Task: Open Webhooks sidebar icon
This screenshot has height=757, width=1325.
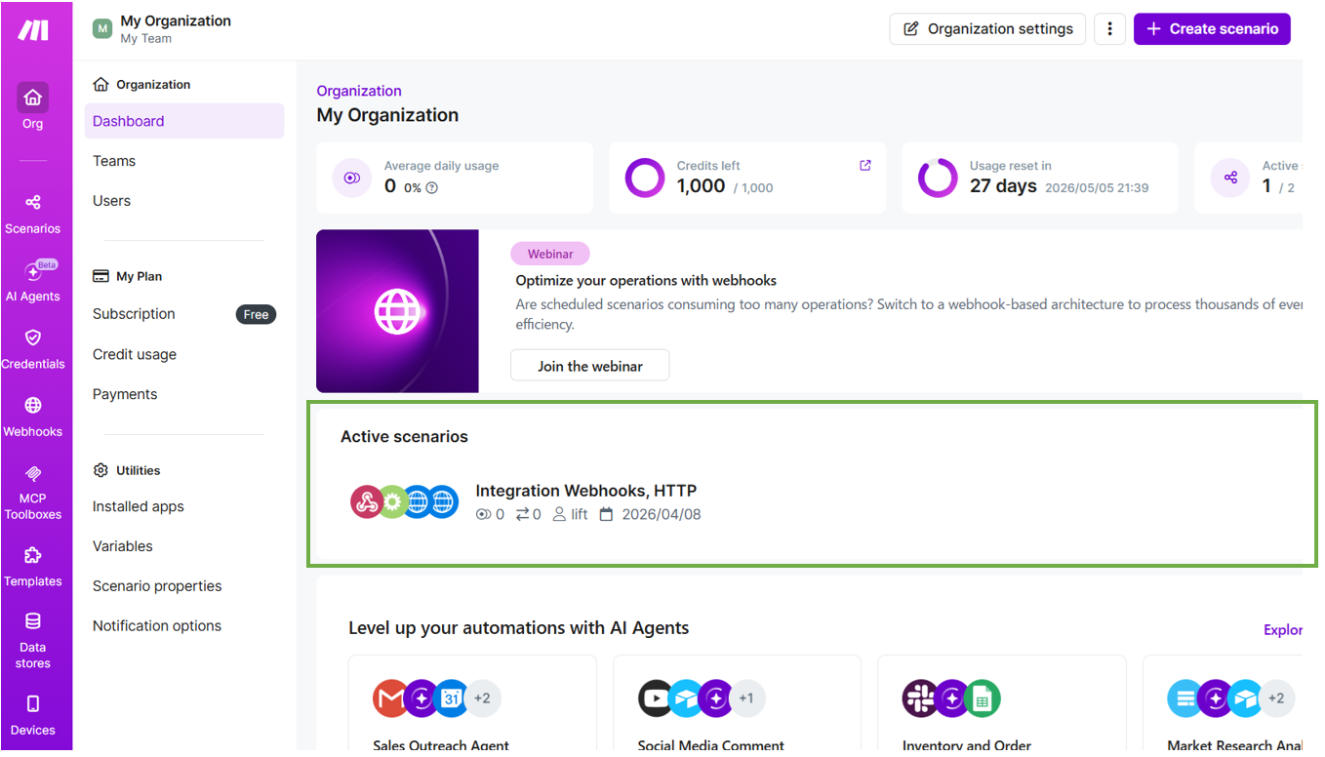Action: pos(33,416)
